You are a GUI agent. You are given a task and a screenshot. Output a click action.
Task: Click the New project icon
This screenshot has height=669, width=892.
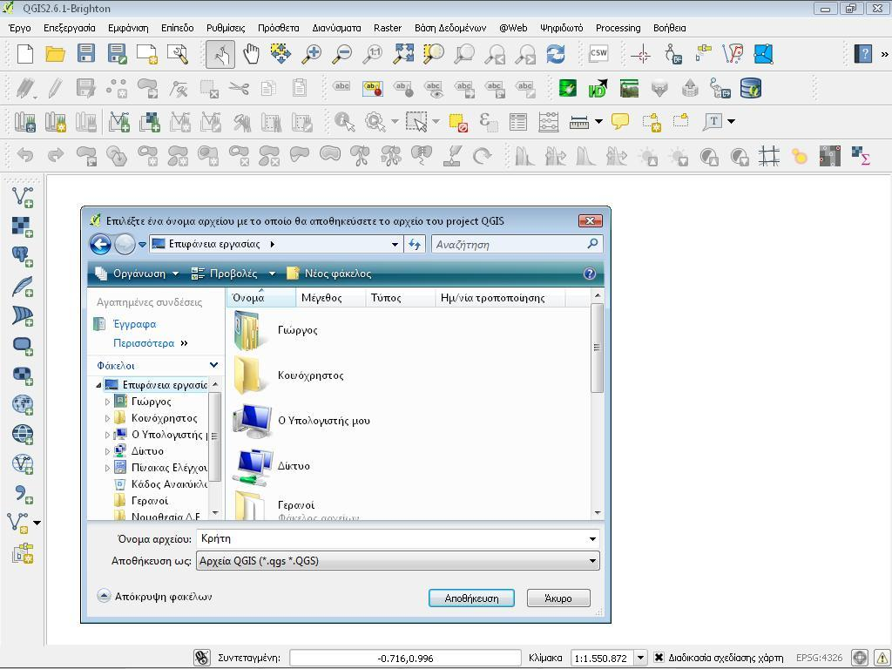(x=25, y=54)
